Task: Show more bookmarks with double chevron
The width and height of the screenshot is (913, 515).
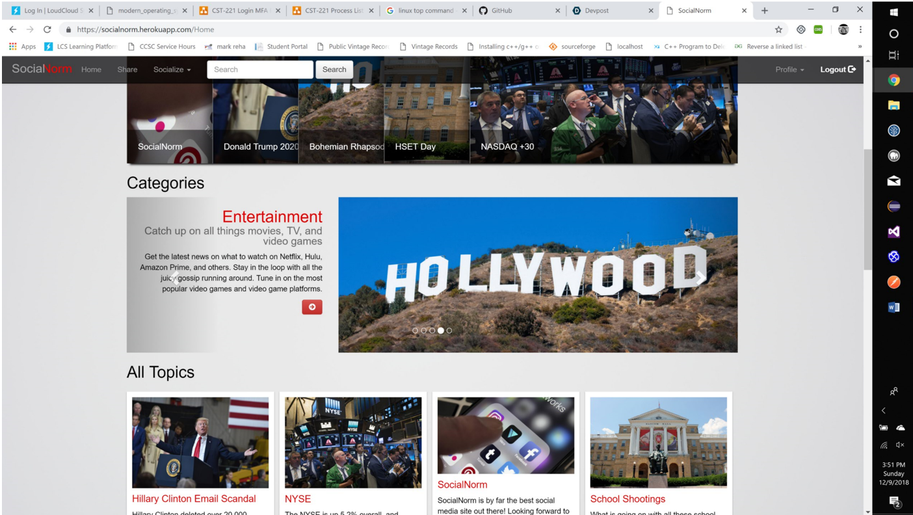Action: [x=860, y=46]
